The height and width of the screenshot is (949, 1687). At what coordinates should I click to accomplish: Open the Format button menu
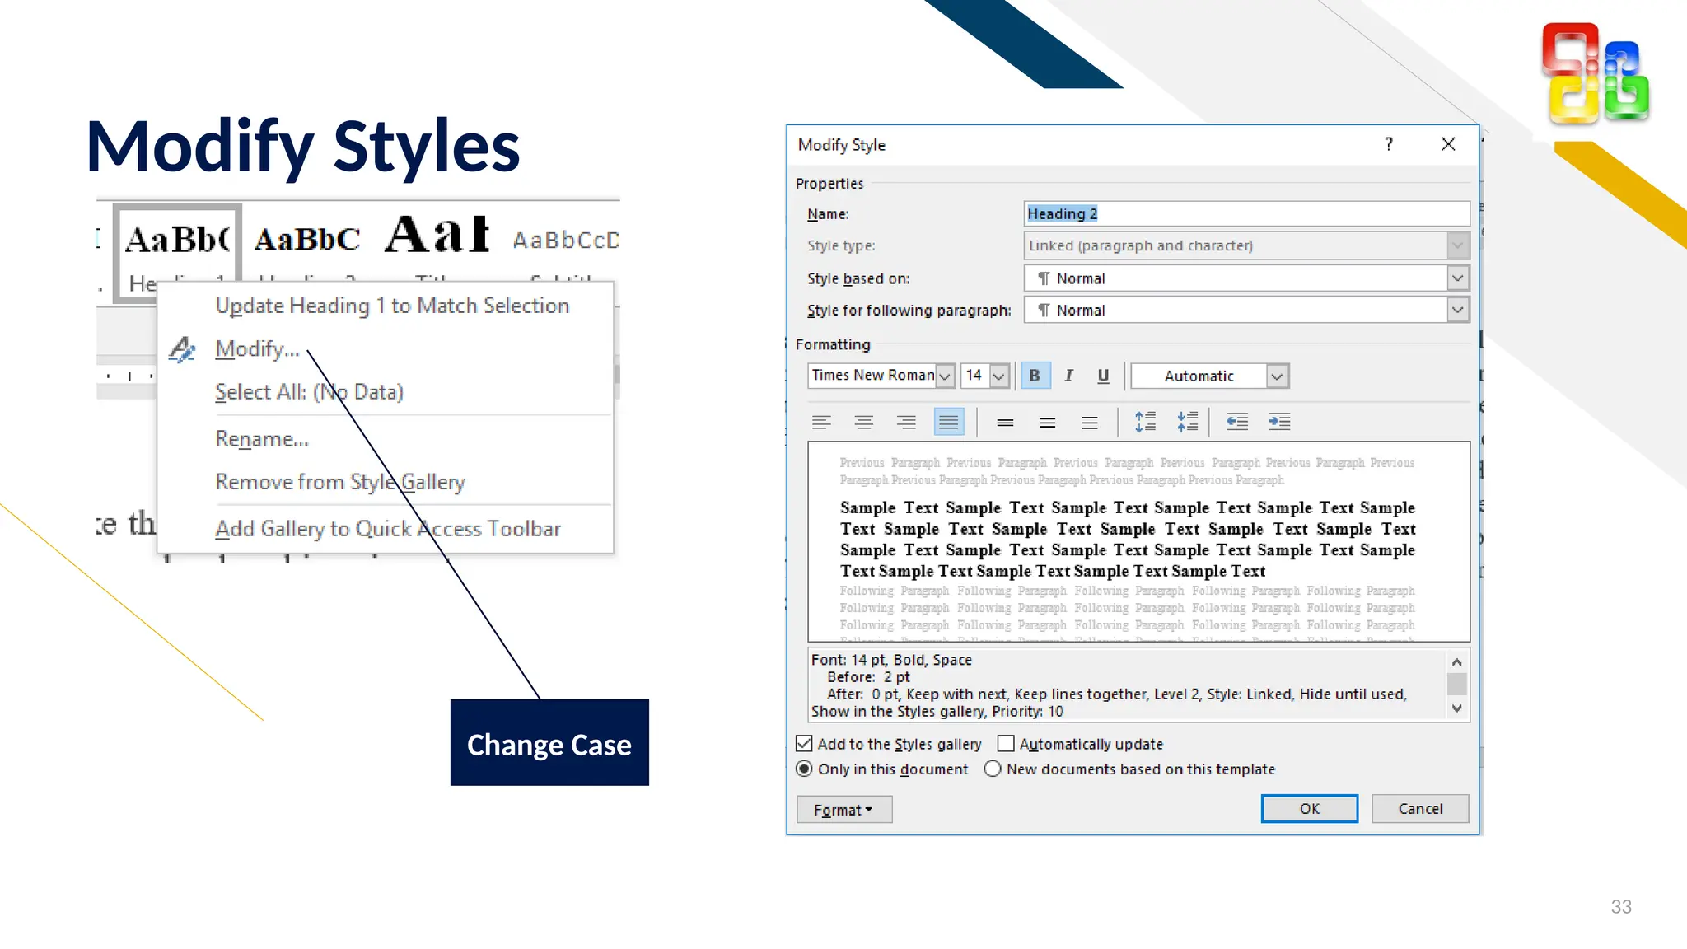[844, 810]
